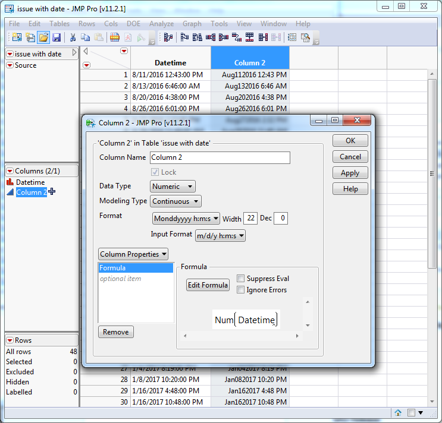Click the Cut scissors icon
The height and width of the screenshot is (423, 442).
click(x=73, y=37)
